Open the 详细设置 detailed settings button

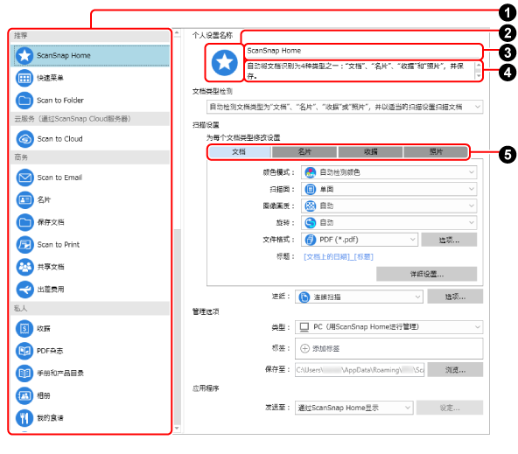pyautogui.click(x=426, y=274)
